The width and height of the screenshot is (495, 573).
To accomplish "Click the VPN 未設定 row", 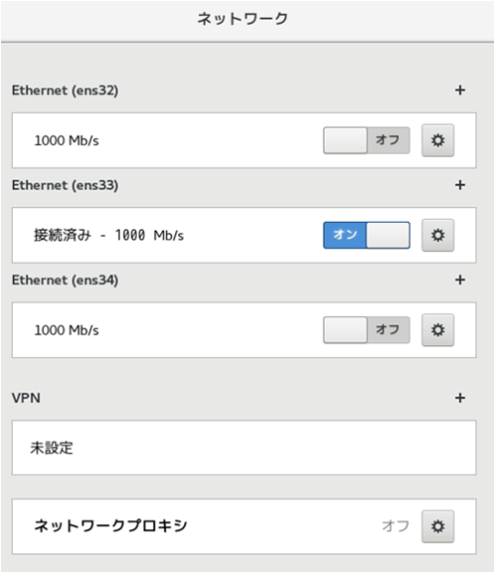I will pos(244,448).
